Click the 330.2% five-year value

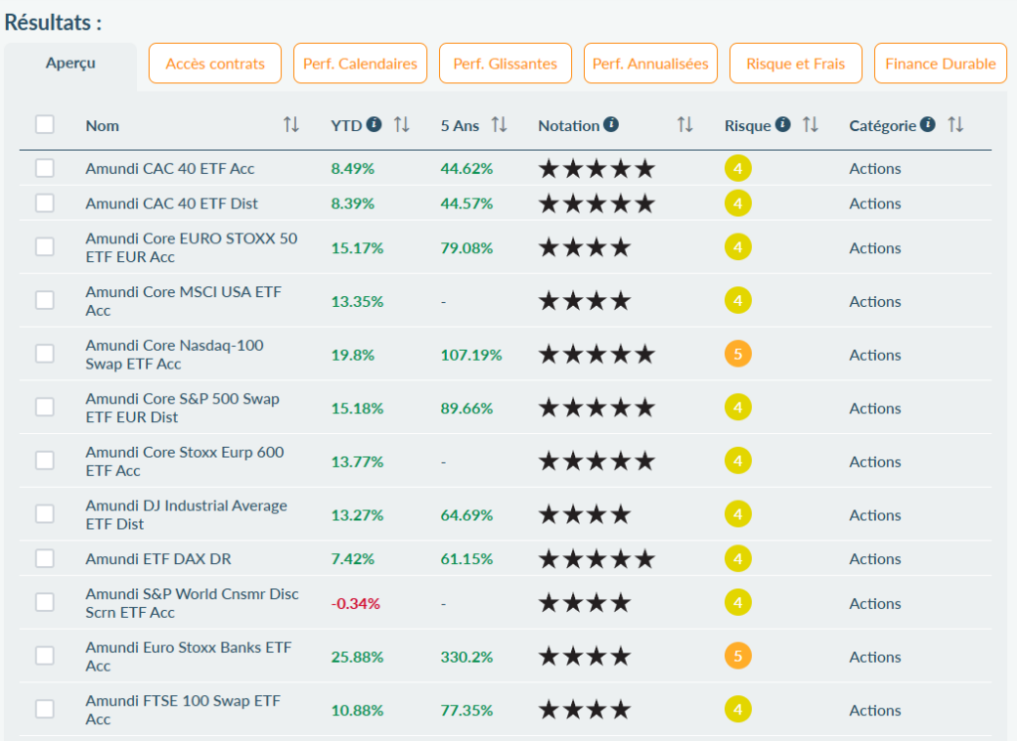click(467, 657)
